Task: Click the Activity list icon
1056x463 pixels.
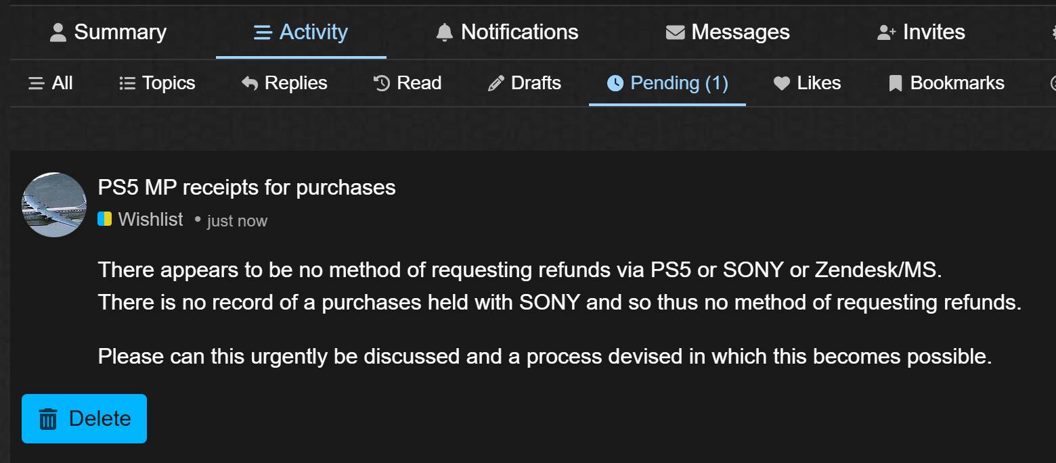Action: coord(263,32)
